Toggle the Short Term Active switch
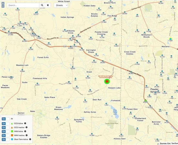 [x=6, y=139]
